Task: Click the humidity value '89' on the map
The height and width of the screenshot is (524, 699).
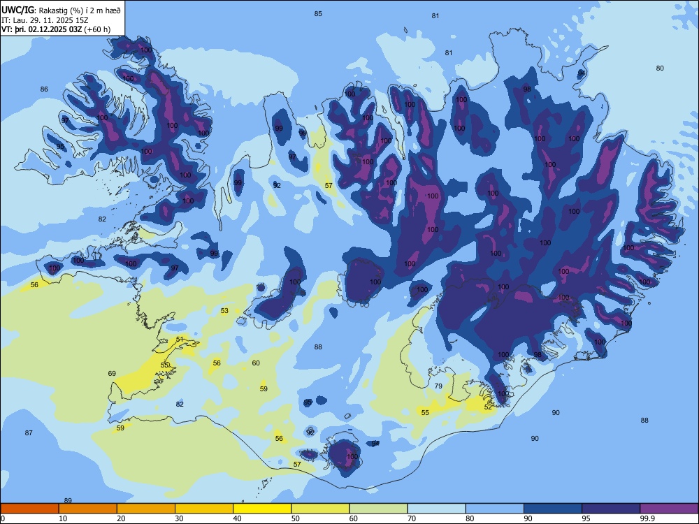Action: pos(68,500)
